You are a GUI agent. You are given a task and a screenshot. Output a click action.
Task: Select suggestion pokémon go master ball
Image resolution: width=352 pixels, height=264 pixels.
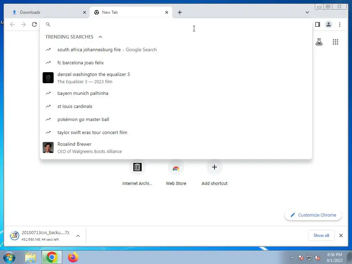[x=176, y=119]
